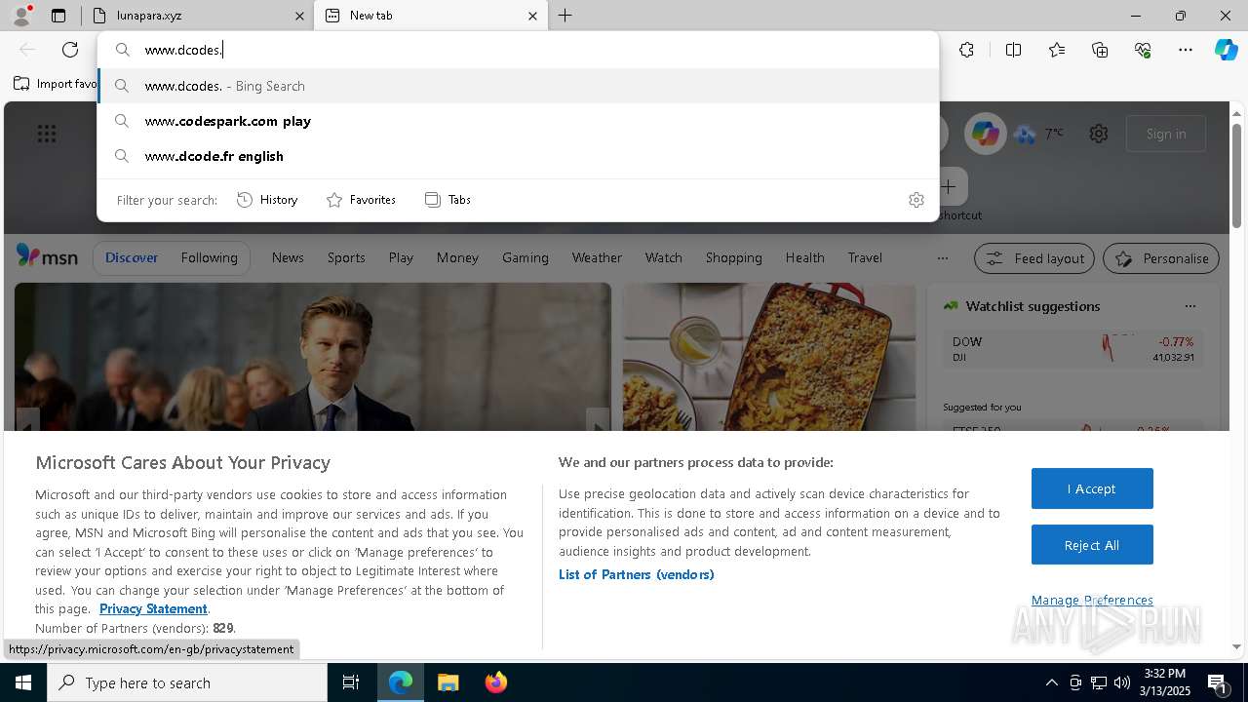This screenshot has height=702, width=1248.
Task: Open the Edge profile icon
Action: pos(21,15)
